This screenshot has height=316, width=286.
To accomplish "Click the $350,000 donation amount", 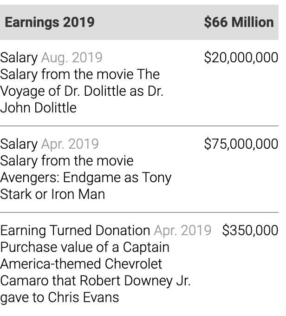I will click(250, 230).
